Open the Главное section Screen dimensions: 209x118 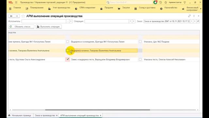[17, 8]
